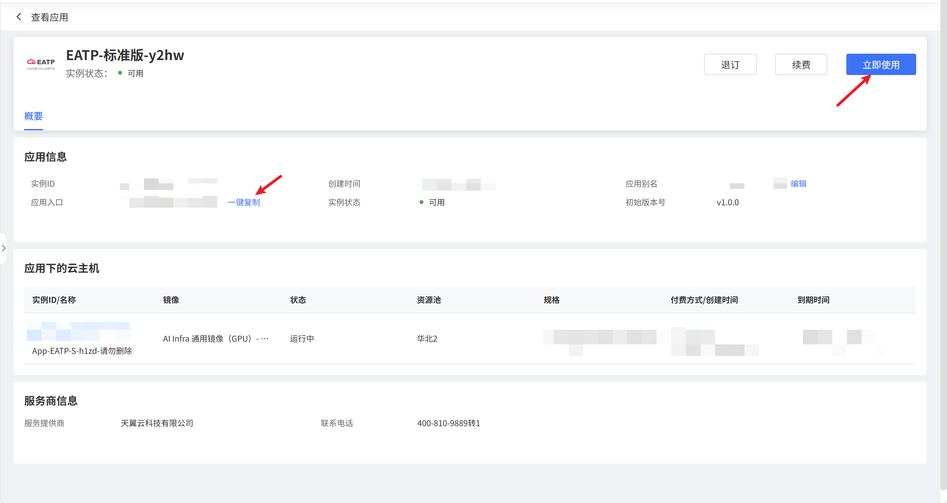Click the 退订 button

pyautogui.click(x=730, y=65)
